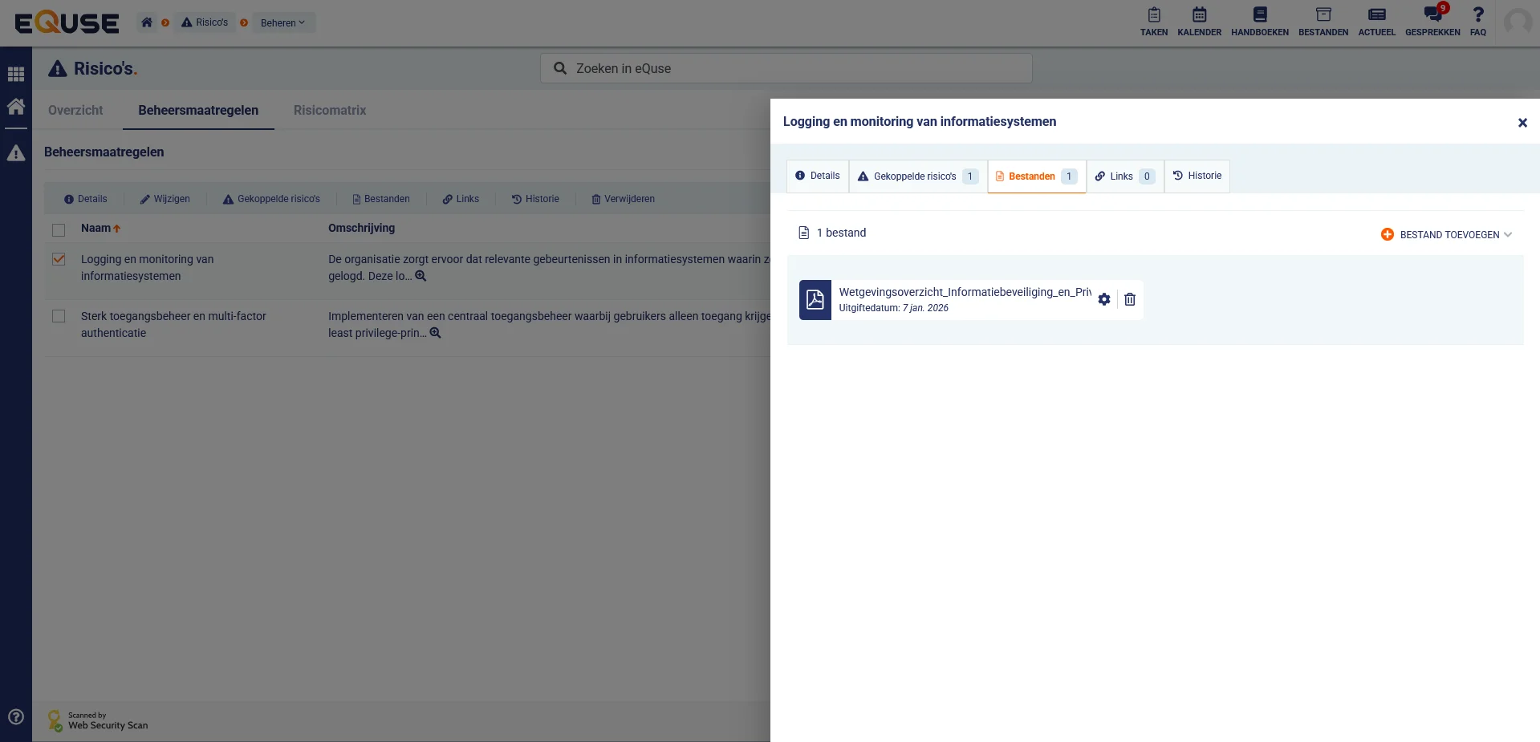
Task: Click the Wijzigen toolbar button
Action: click(165, 199)
